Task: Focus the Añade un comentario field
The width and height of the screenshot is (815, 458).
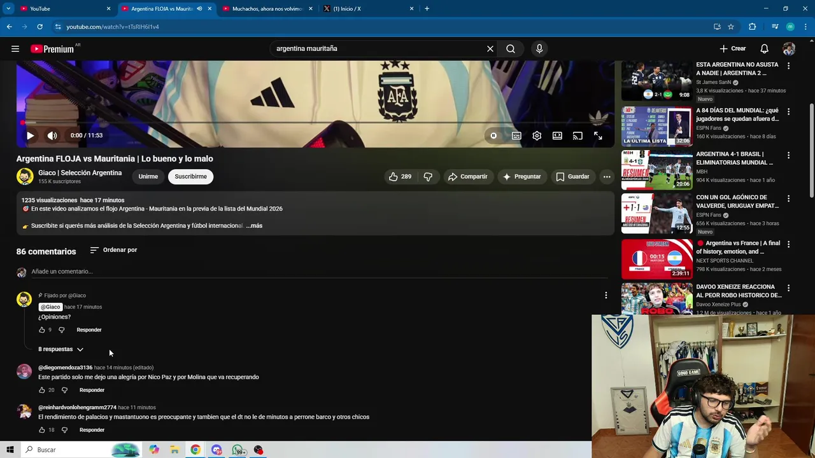Action: (x=320, y=272)
